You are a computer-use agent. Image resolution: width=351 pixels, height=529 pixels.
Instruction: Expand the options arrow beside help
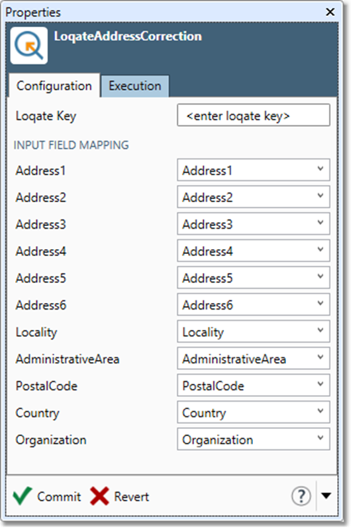(326, 496)
